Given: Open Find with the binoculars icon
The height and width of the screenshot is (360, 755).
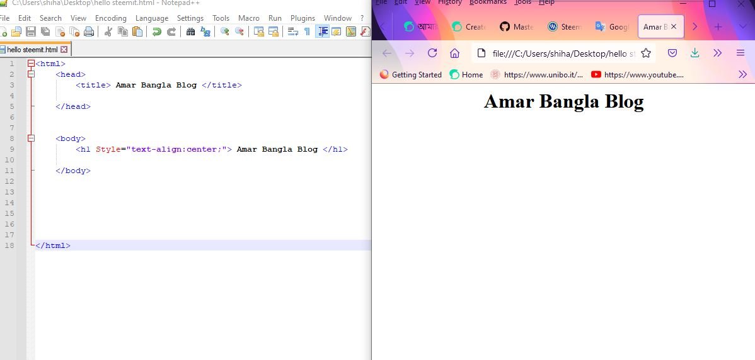Looking at the screenshot, I should pos(191,31).
